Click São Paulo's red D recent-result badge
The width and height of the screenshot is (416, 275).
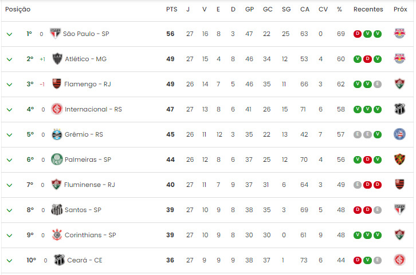(x=358, y=34)
